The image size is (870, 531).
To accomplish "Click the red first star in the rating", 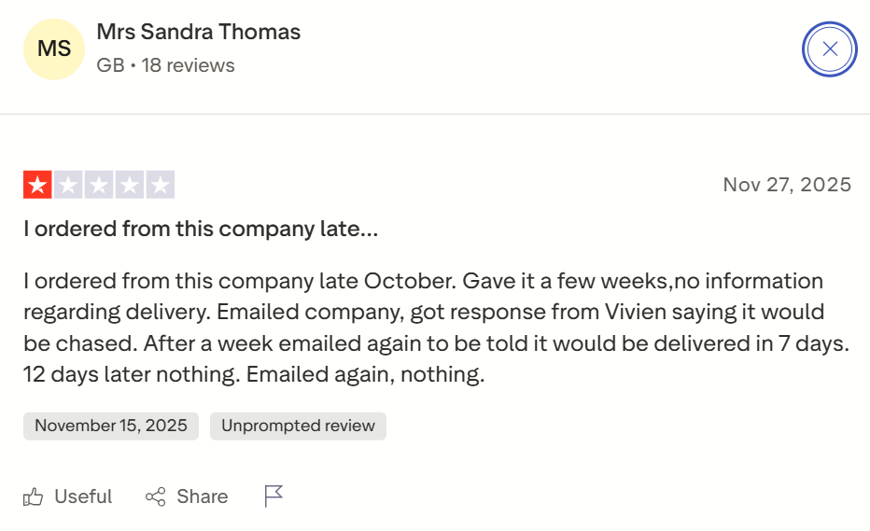I will point(37,185).
